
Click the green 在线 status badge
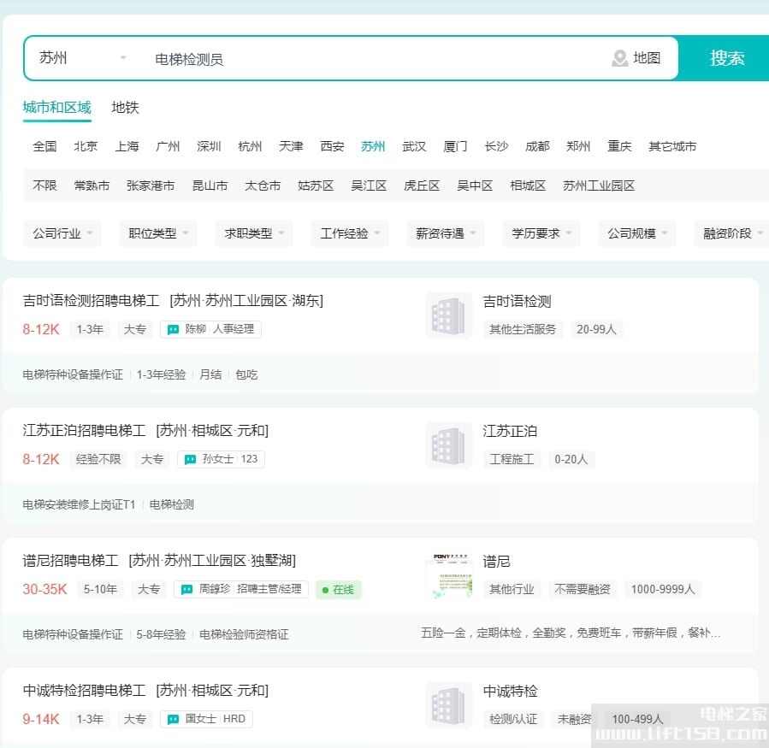pyautogui.click(x=339, y=590)
